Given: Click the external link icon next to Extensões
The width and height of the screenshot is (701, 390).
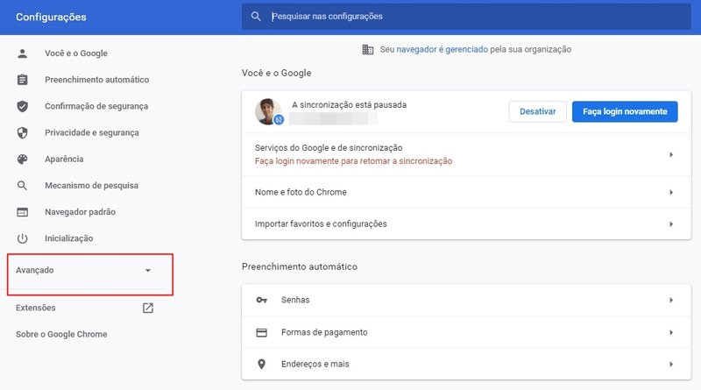Looking at the screenshot, I should point(148,308).
